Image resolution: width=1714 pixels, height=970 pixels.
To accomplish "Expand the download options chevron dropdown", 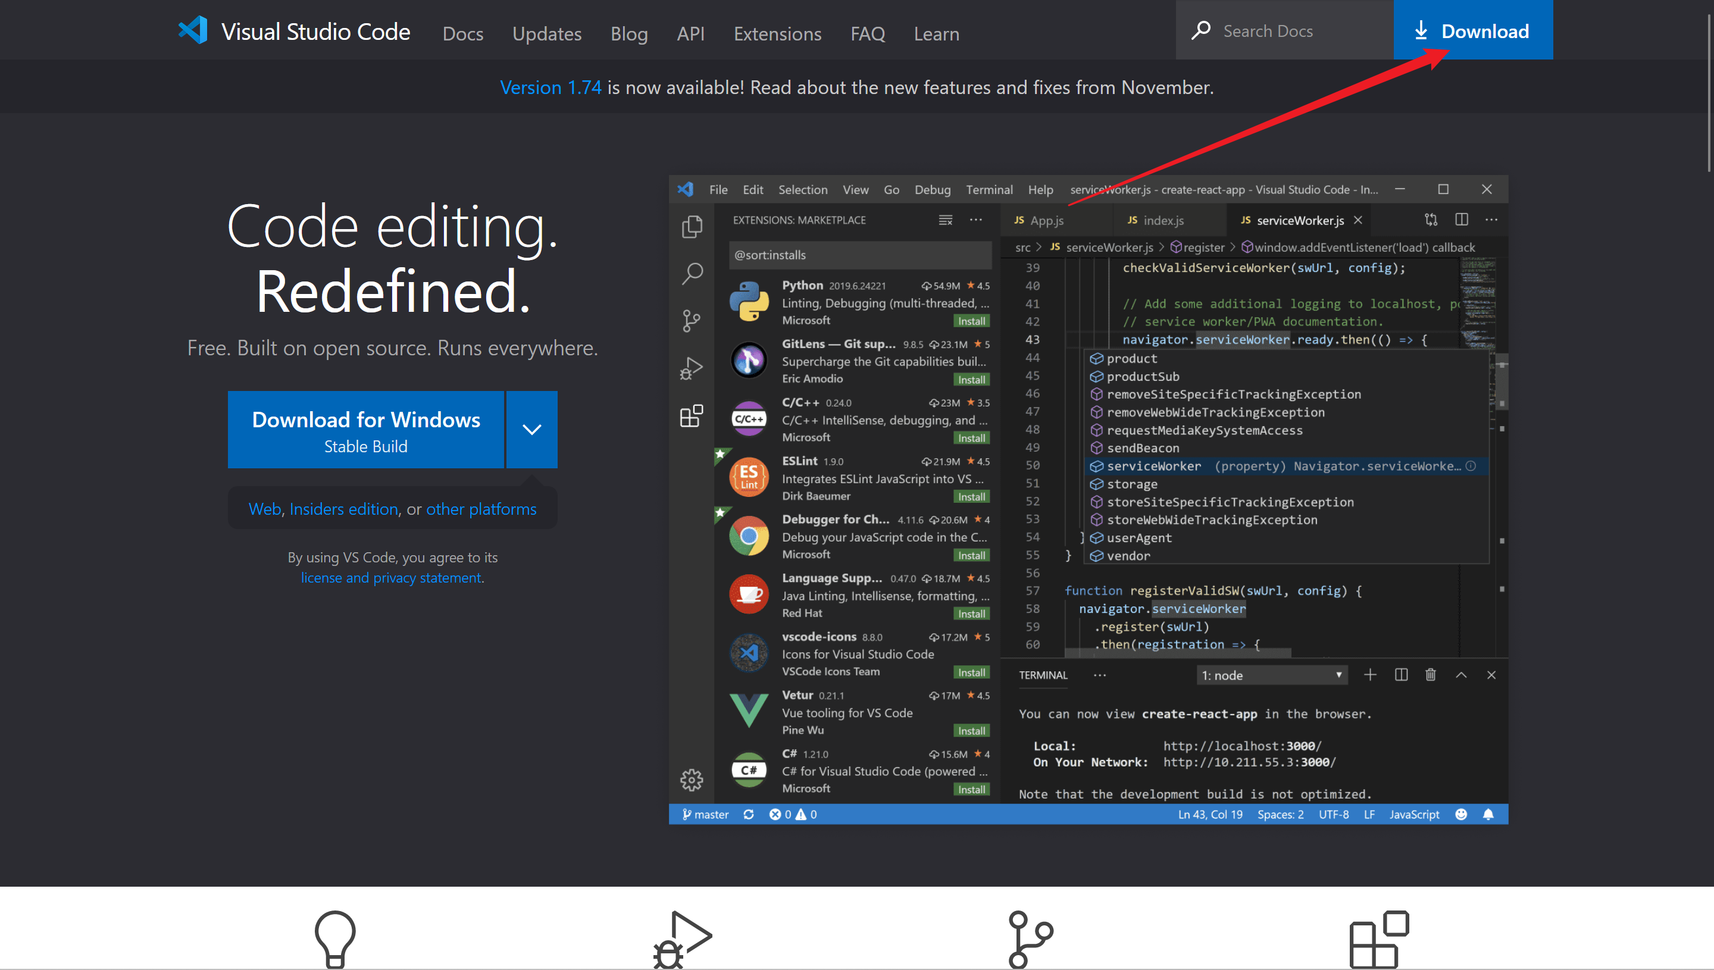I will [531, 430].
